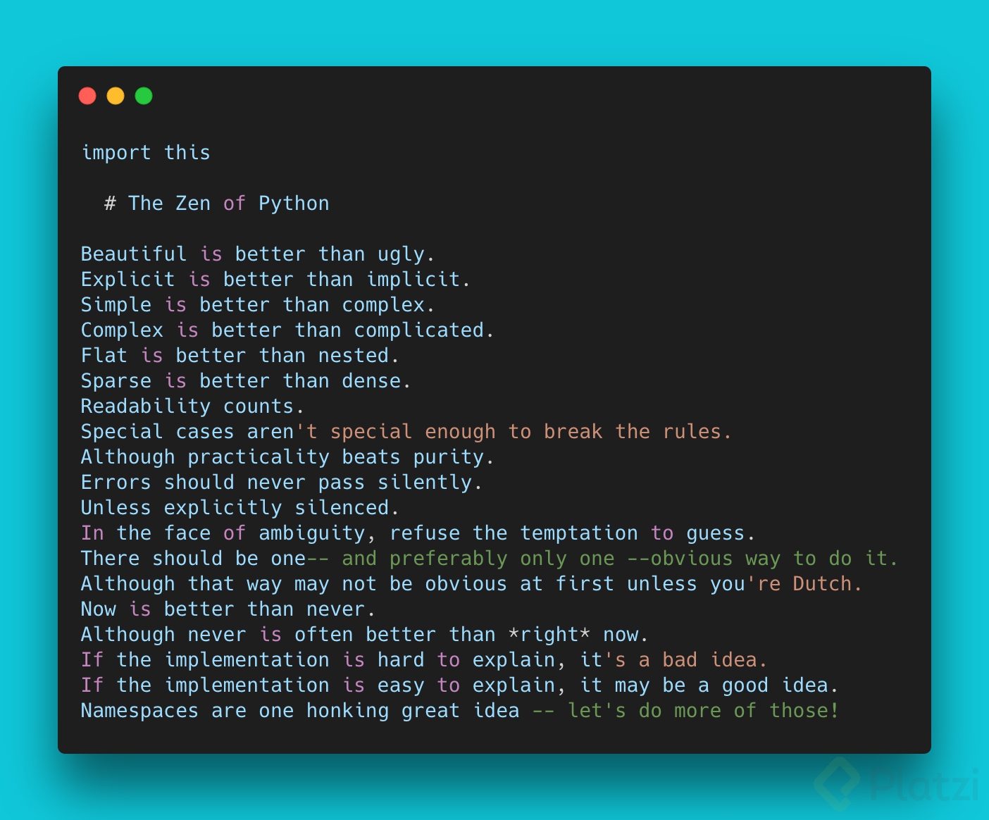Click 'Sparse is better than dense.' line
The image size is (989, 820).
pos(246,381)
